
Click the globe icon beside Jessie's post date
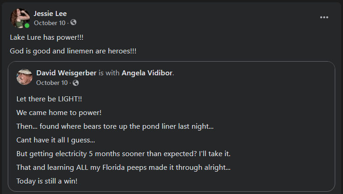coord(73,22)
